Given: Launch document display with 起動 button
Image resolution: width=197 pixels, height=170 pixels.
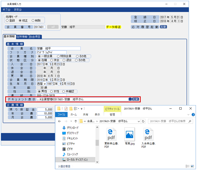Looking at the screenshot, I should pos(135,99).
